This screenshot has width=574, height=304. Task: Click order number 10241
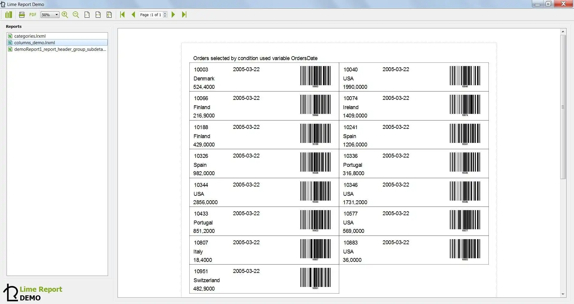point(350,127)
